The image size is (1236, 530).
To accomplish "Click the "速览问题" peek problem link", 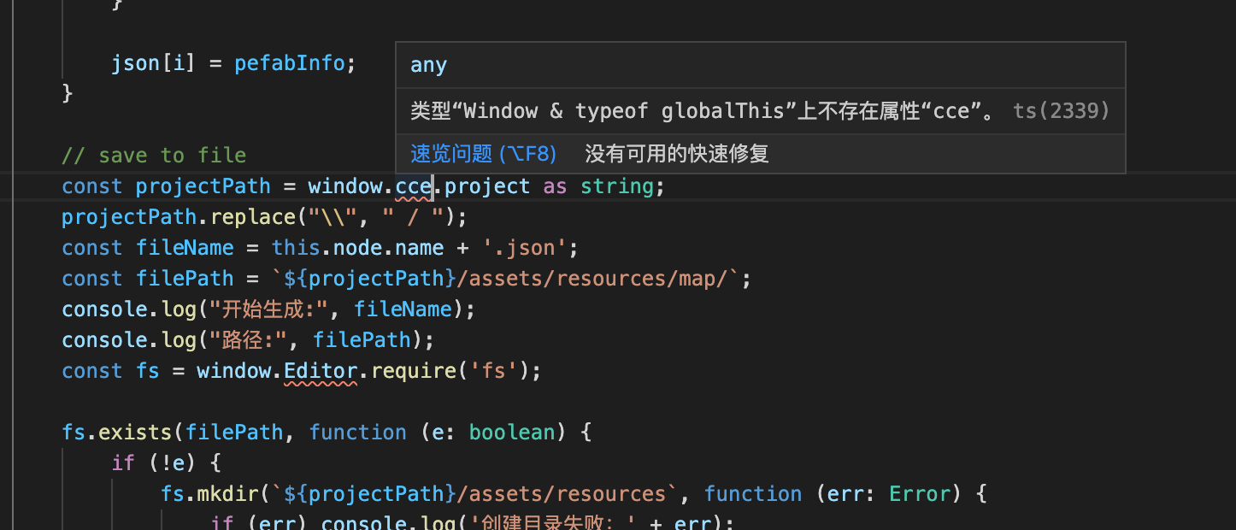I will tap(483, 154).
